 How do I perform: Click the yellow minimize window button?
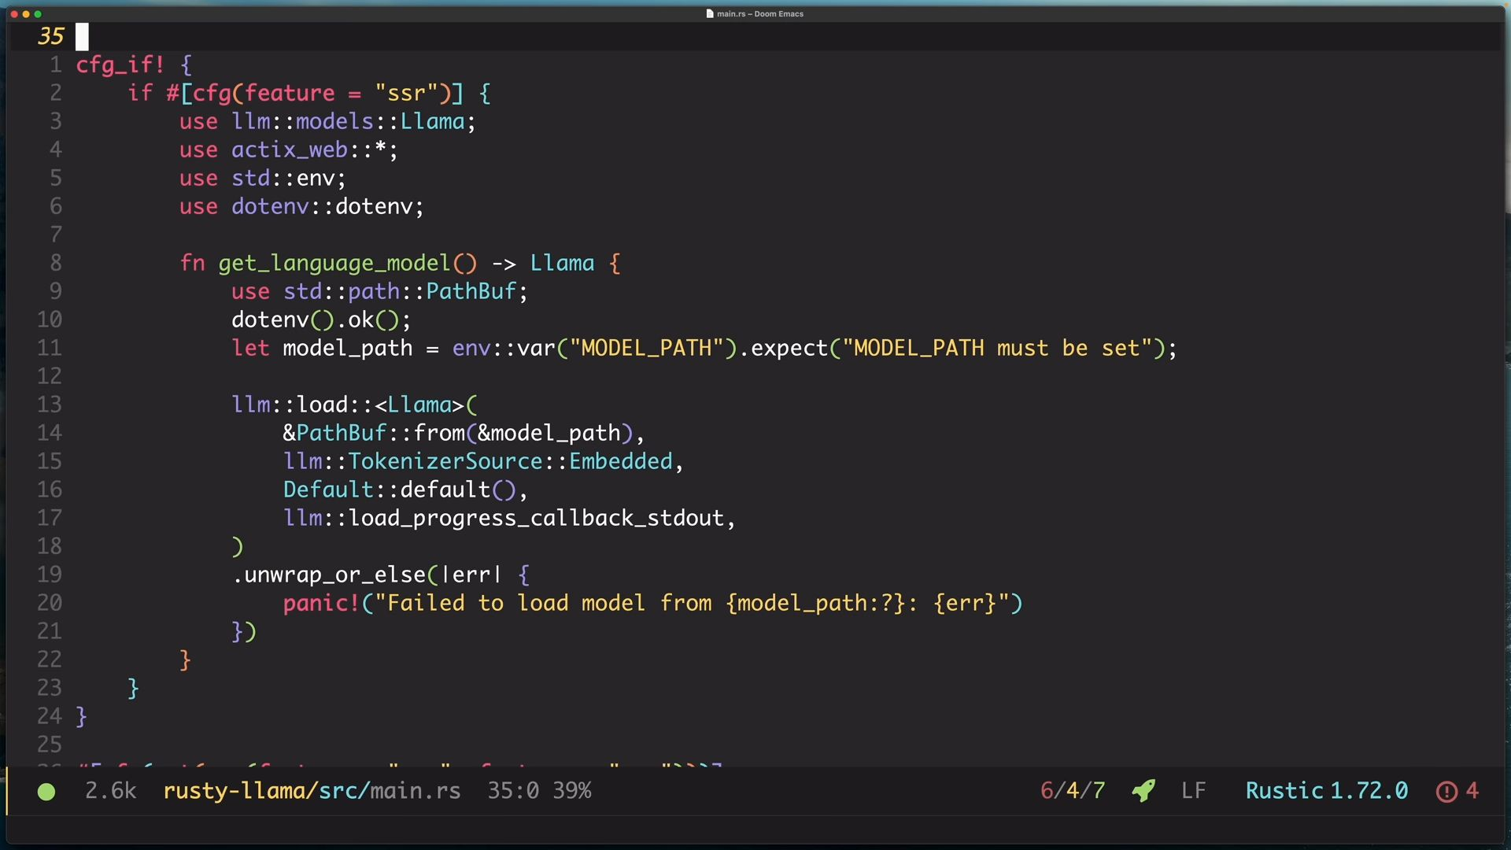pyautogui.click(x=26, y=14)
